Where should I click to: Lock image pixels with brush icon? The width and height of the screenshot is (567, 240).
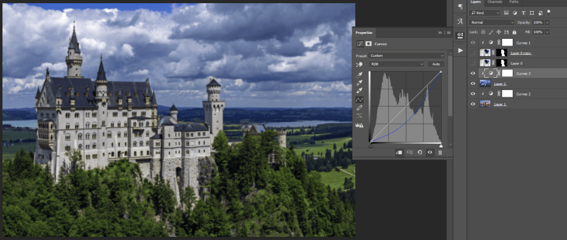[491, 32]
